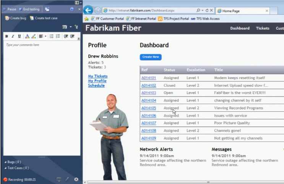Image resolution: width=284 pixels, height=184 pixels.
Task: Open Tickets in site navigation
Action: pyautogui.click(x=263, y=28)
